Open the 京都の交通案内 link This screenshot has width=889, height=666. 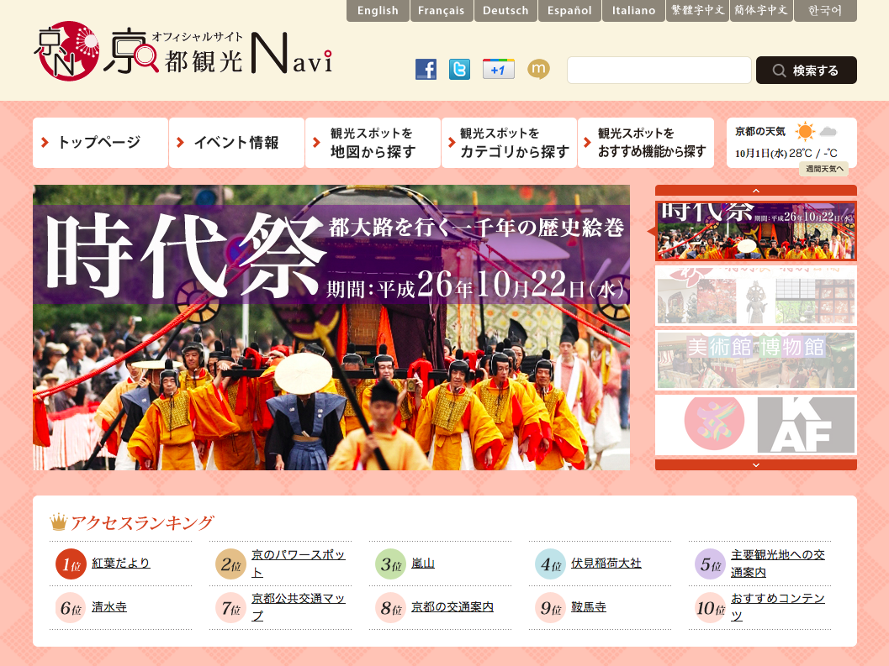[x=452, y=606]
